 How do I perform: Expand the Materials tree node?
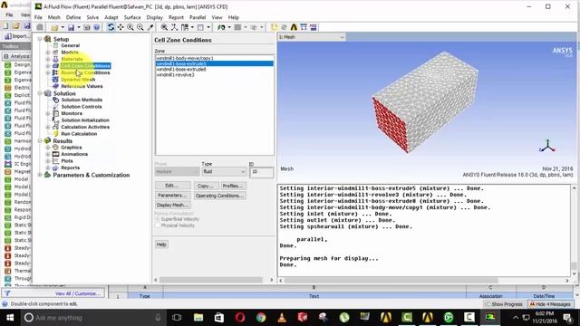tap(48, 59)
